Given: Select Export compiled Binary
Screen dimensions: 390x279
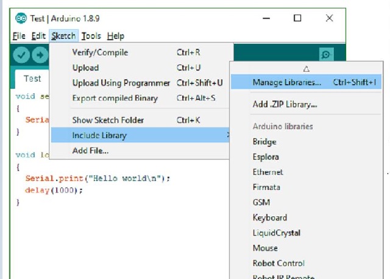Looking at the screenshot, I should tap(140, 98).
